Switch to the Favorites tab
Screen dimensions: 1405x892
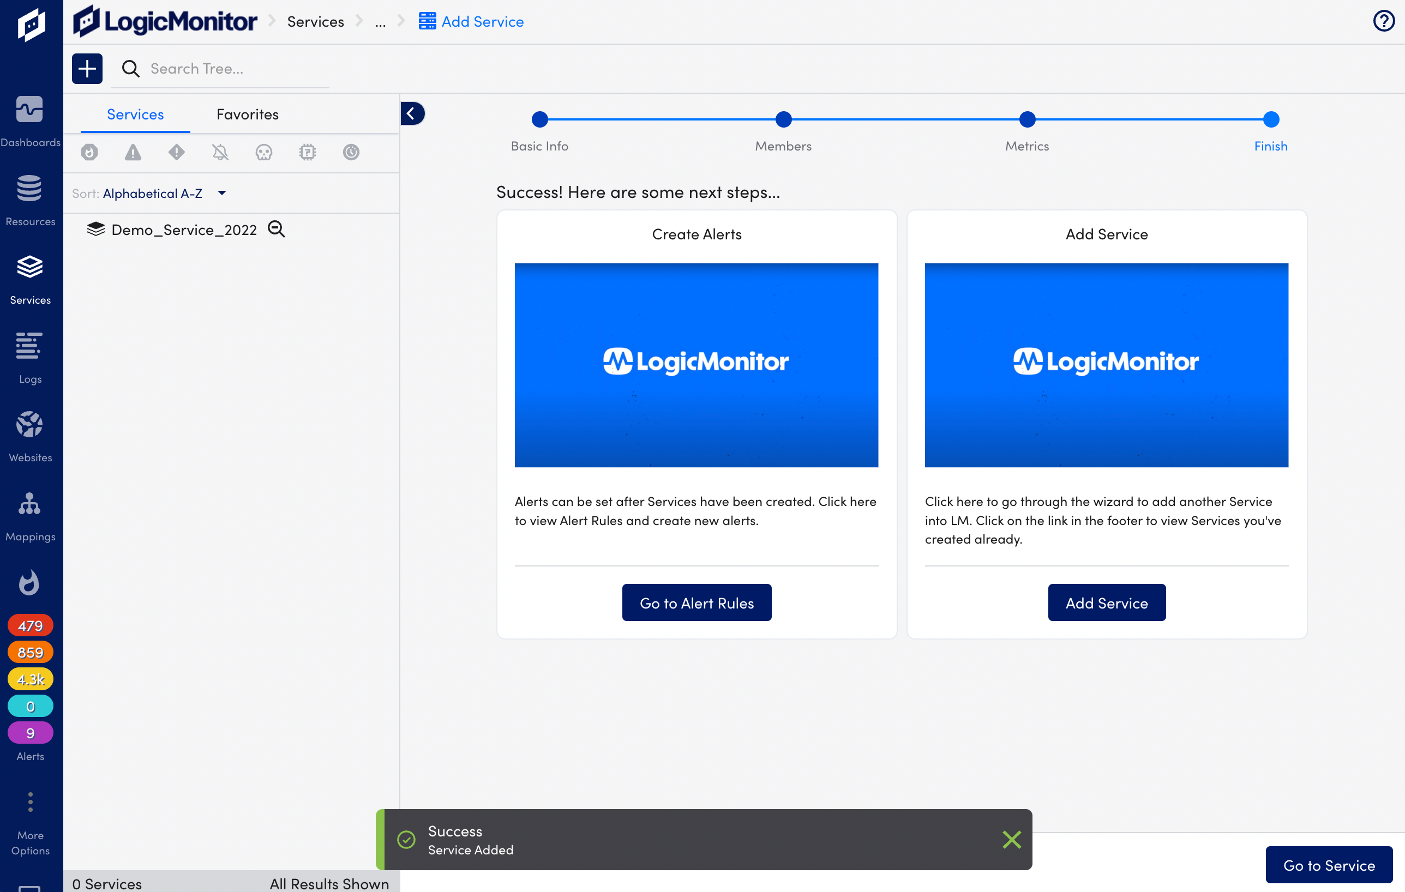click(x=248, y=114)
